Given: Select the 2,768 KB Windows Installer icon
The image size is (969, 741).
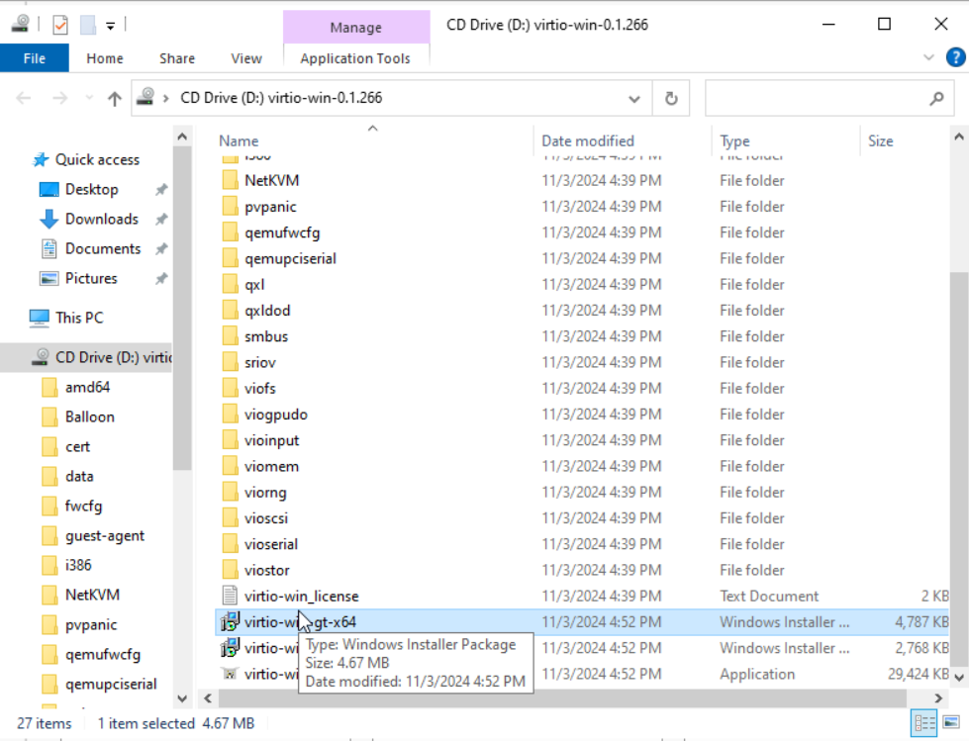Looking at the screenshot, I should 230,647.
